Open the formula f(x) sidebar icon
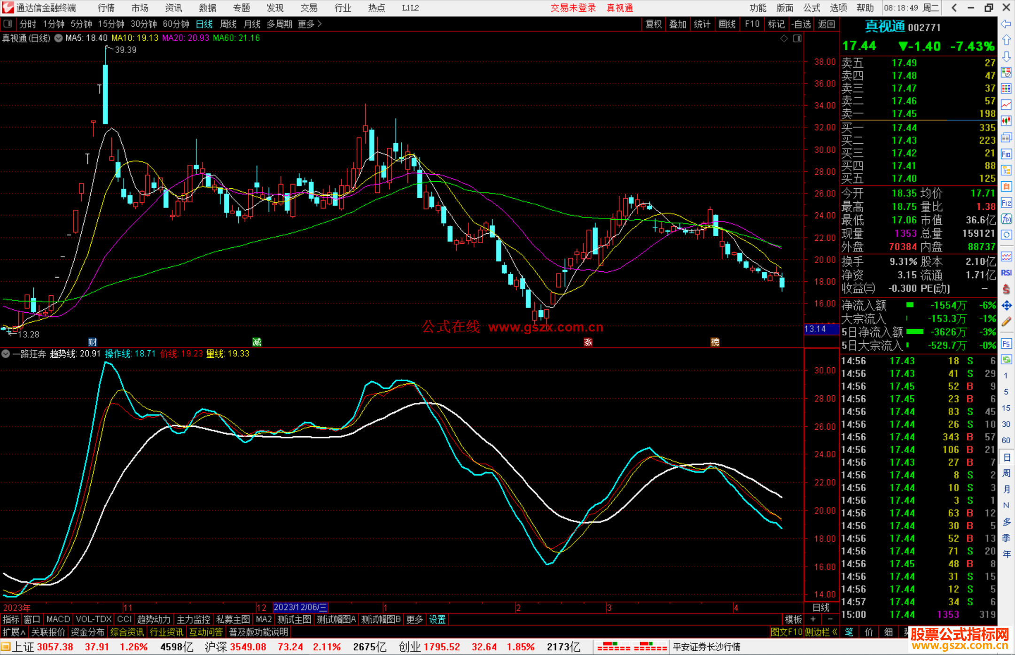Viewport: 1015px width, 655px height. (1006, 219)
